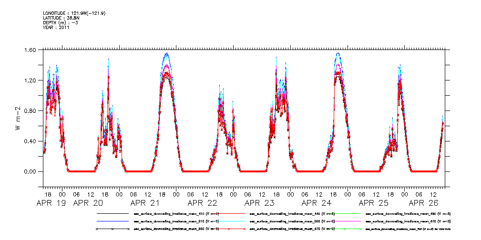
Task: Click the APR 19 date label
Action: [x=51, y=203]
